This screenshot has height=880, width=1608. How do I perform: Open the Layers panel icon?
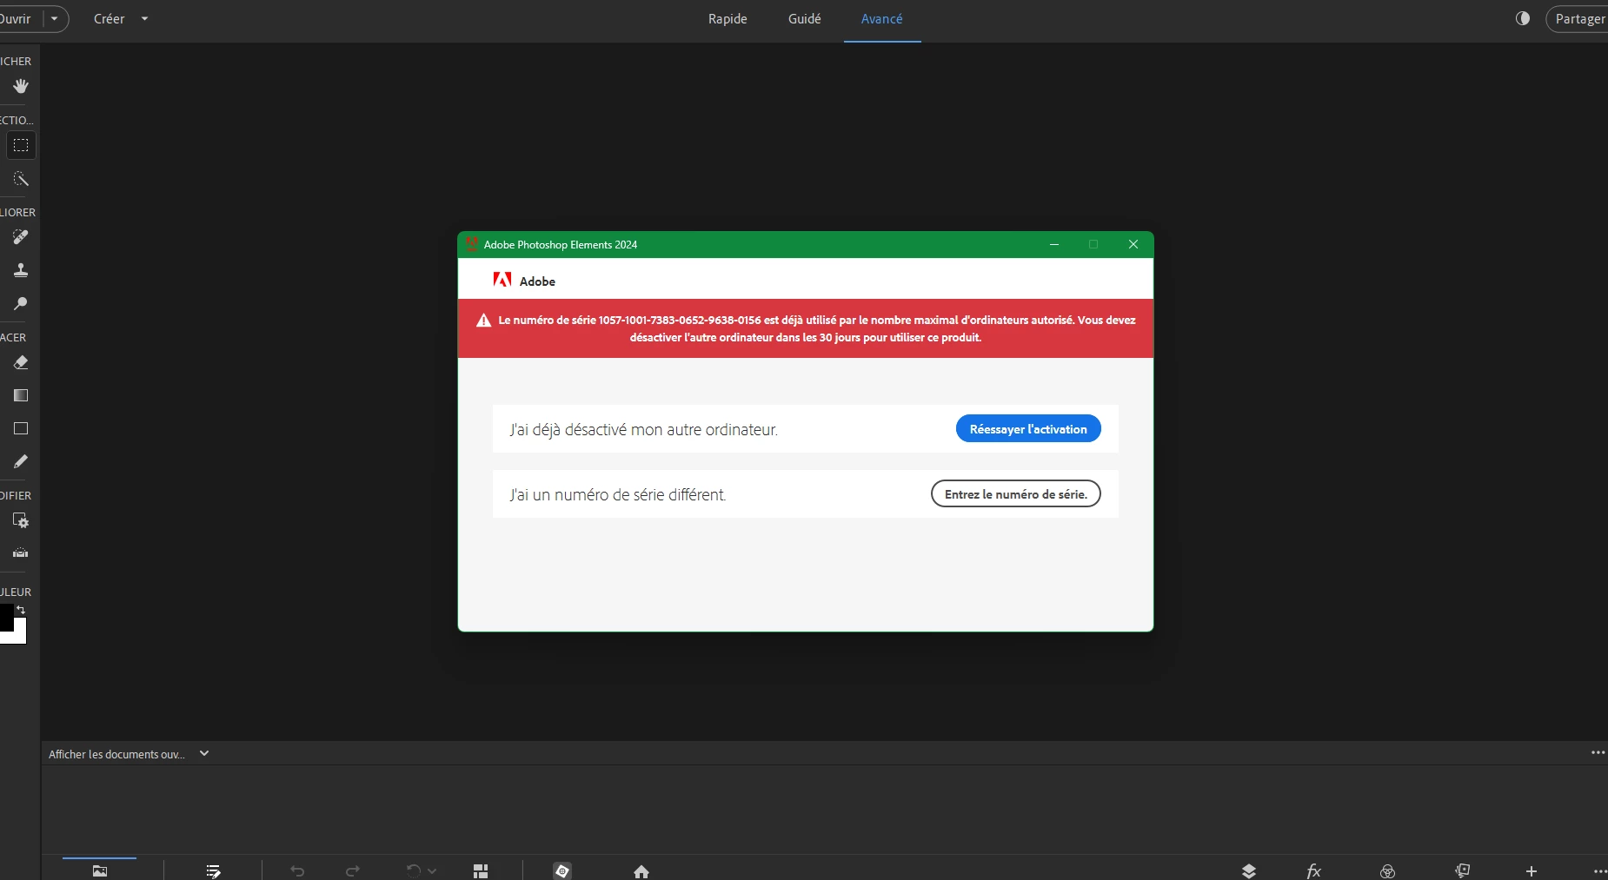click(x=1249, y=870)
